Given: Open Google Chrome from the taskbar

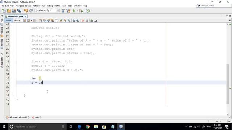Looking at the screenshot, I should click(88, 127).
